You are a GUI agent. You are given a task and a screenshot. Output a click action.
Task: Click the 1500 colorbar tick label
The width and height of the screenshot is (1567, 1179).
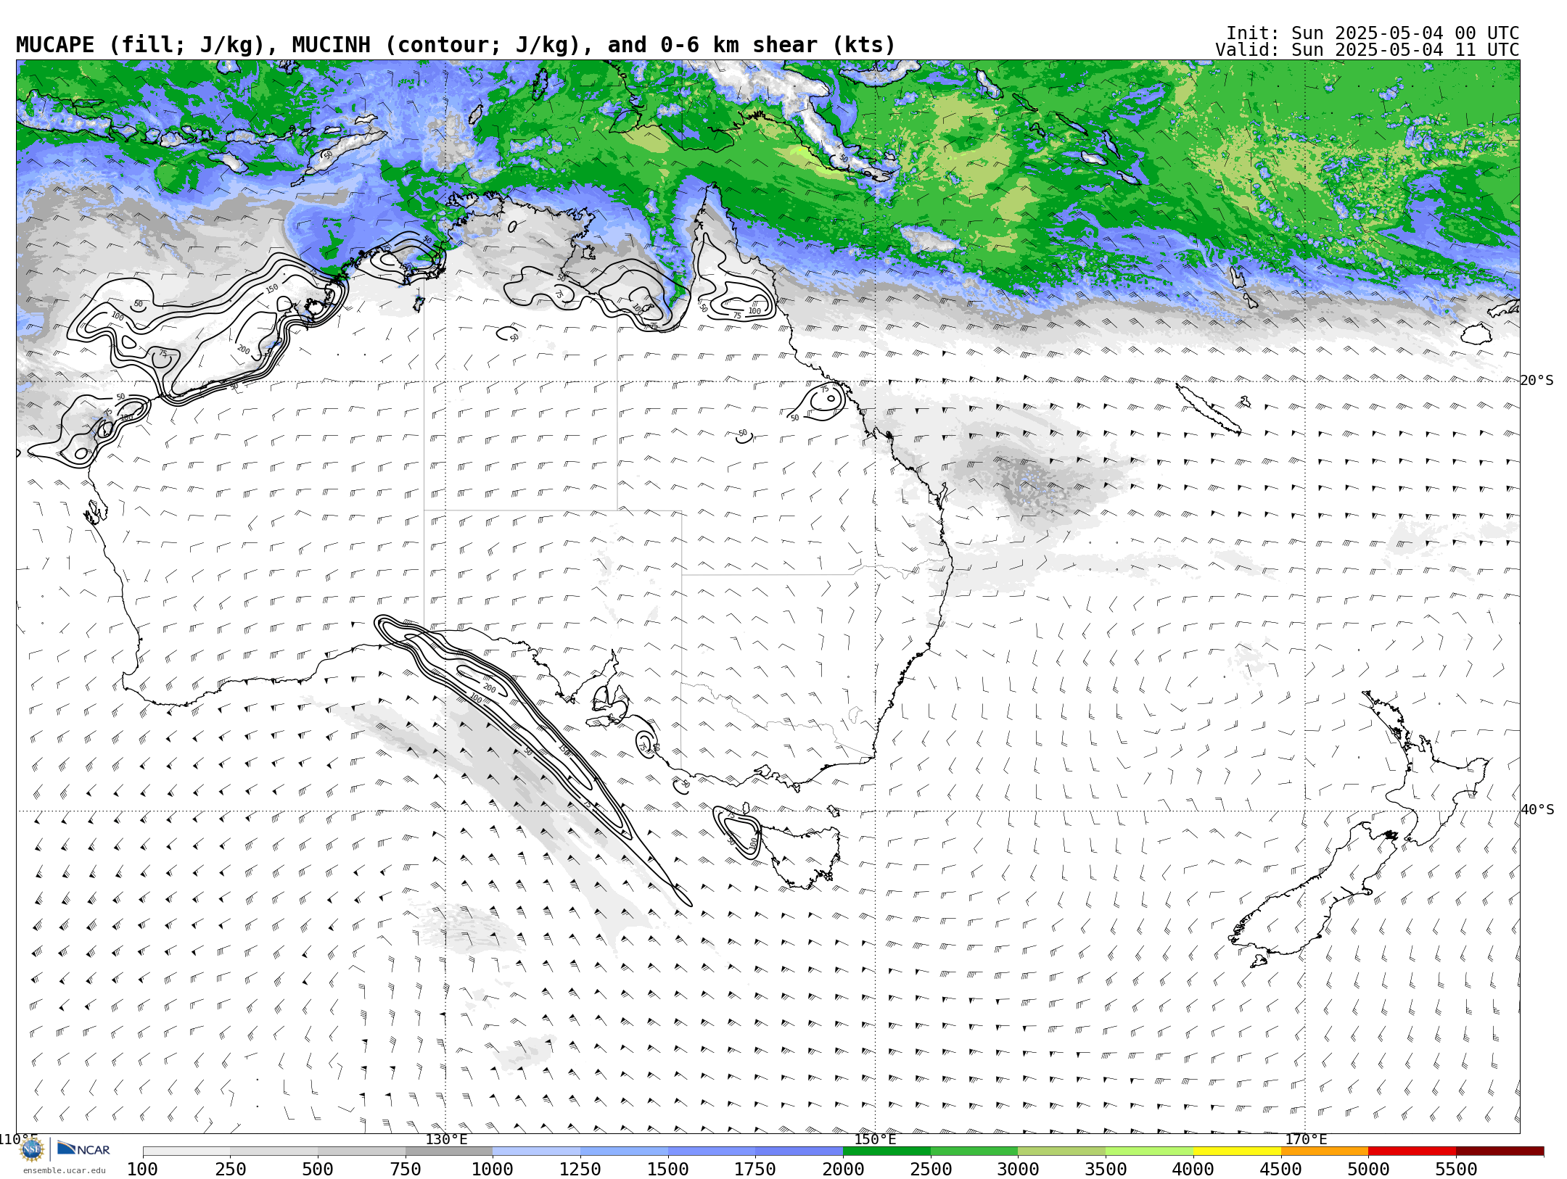(668, 1169)
